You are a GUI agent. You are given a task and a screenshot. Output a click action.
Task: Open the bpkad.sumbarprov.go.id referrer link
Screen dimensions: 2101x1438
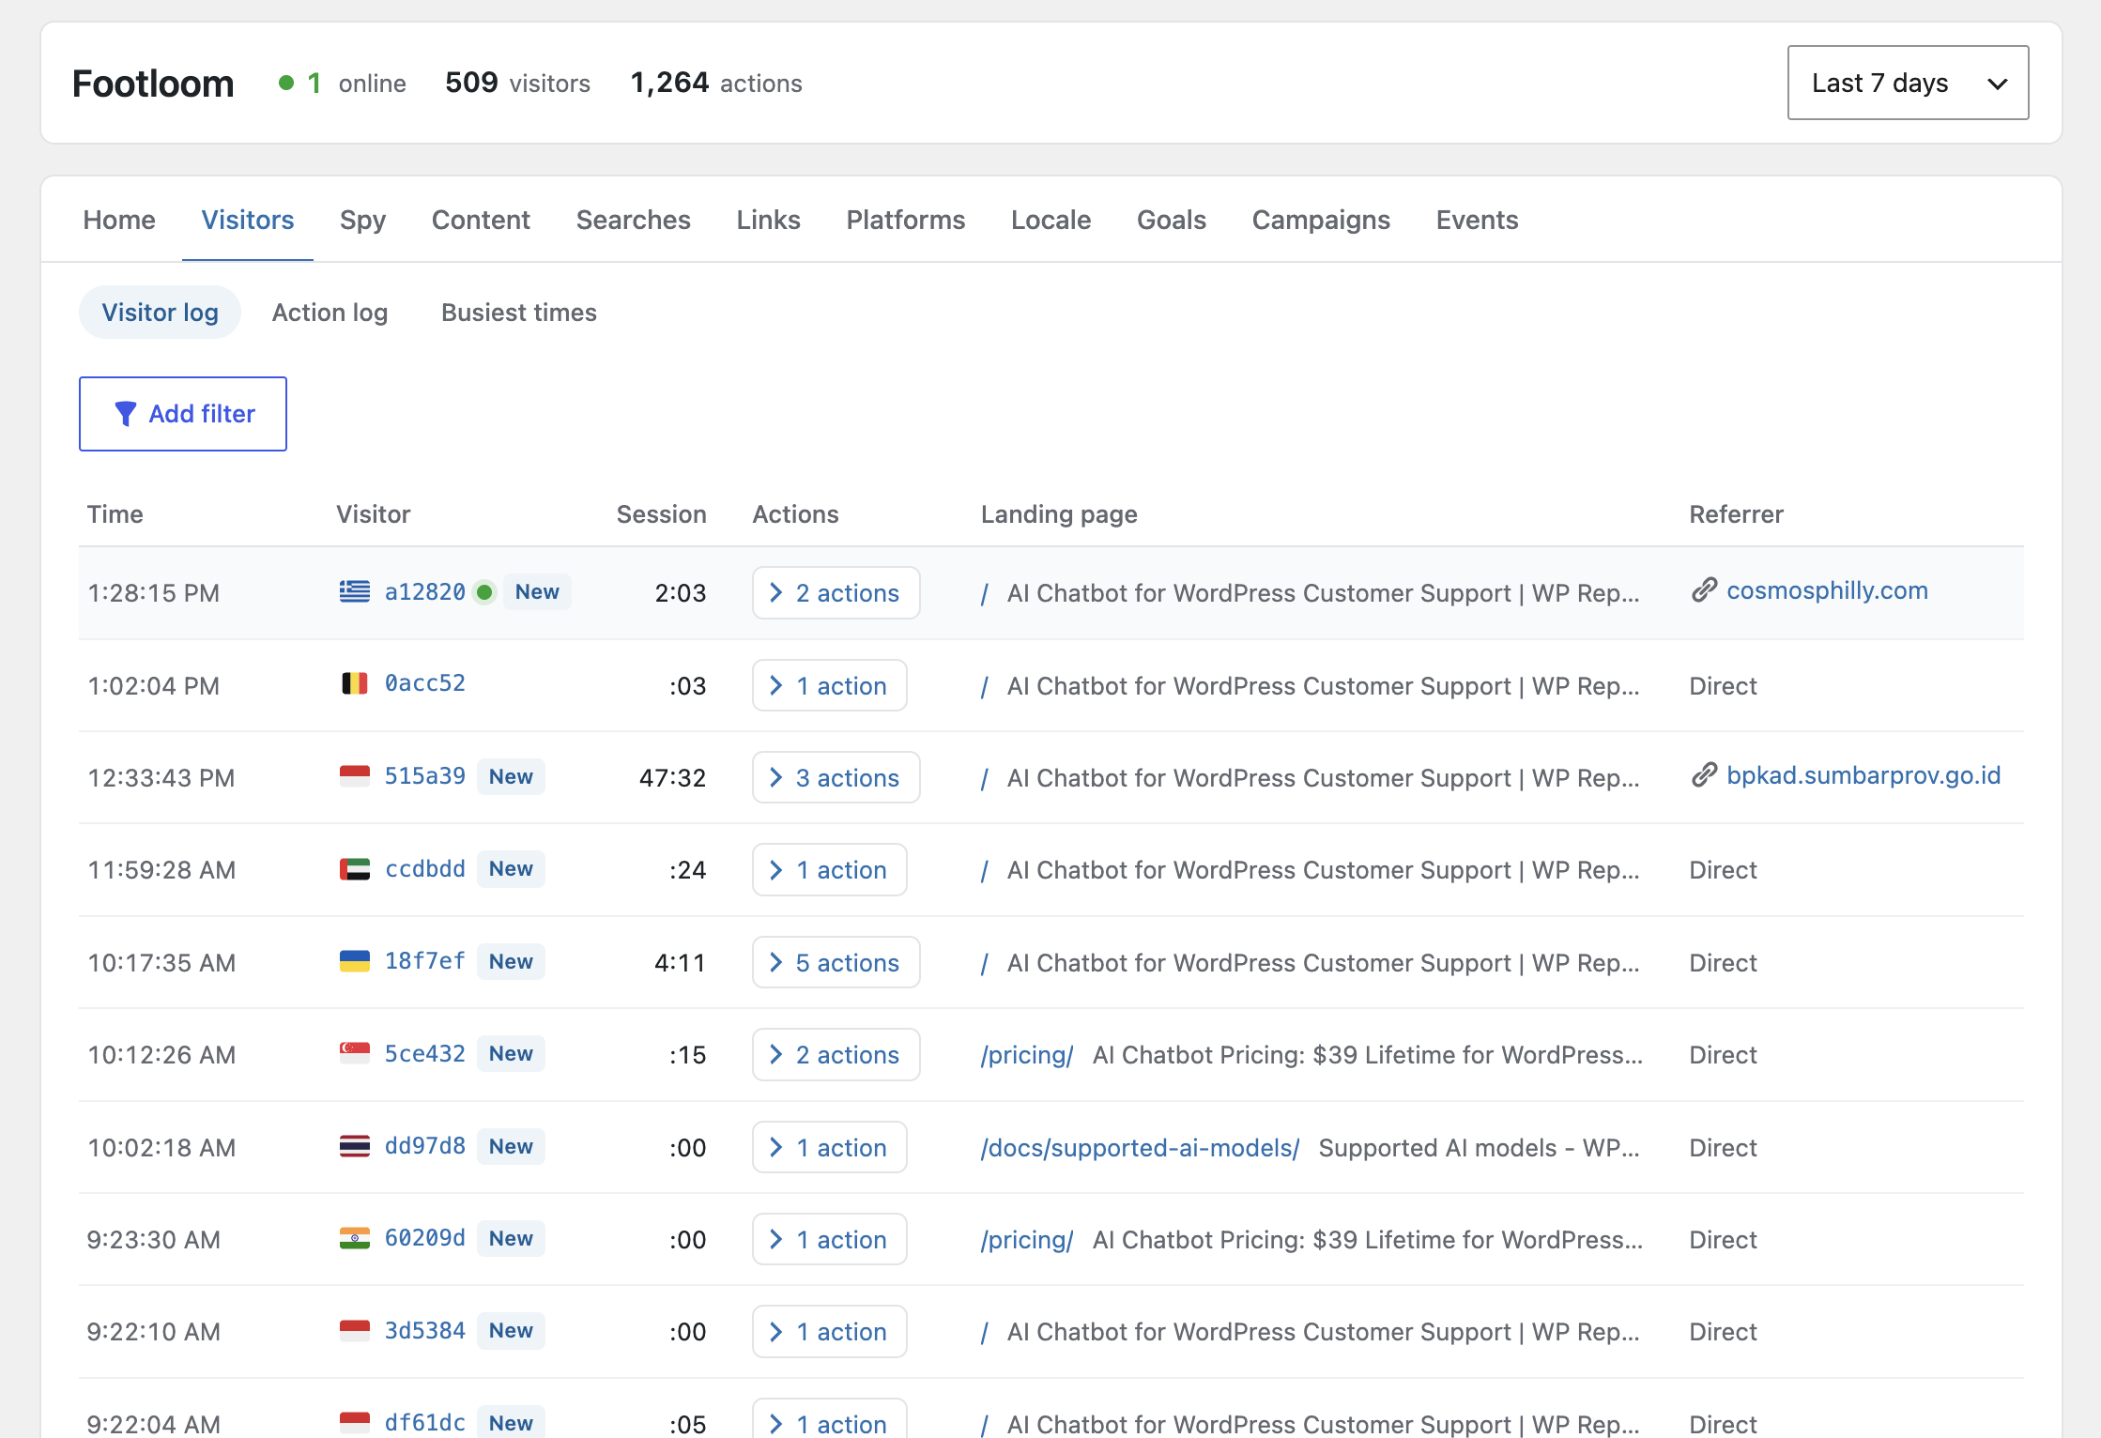pos(1863,775)
